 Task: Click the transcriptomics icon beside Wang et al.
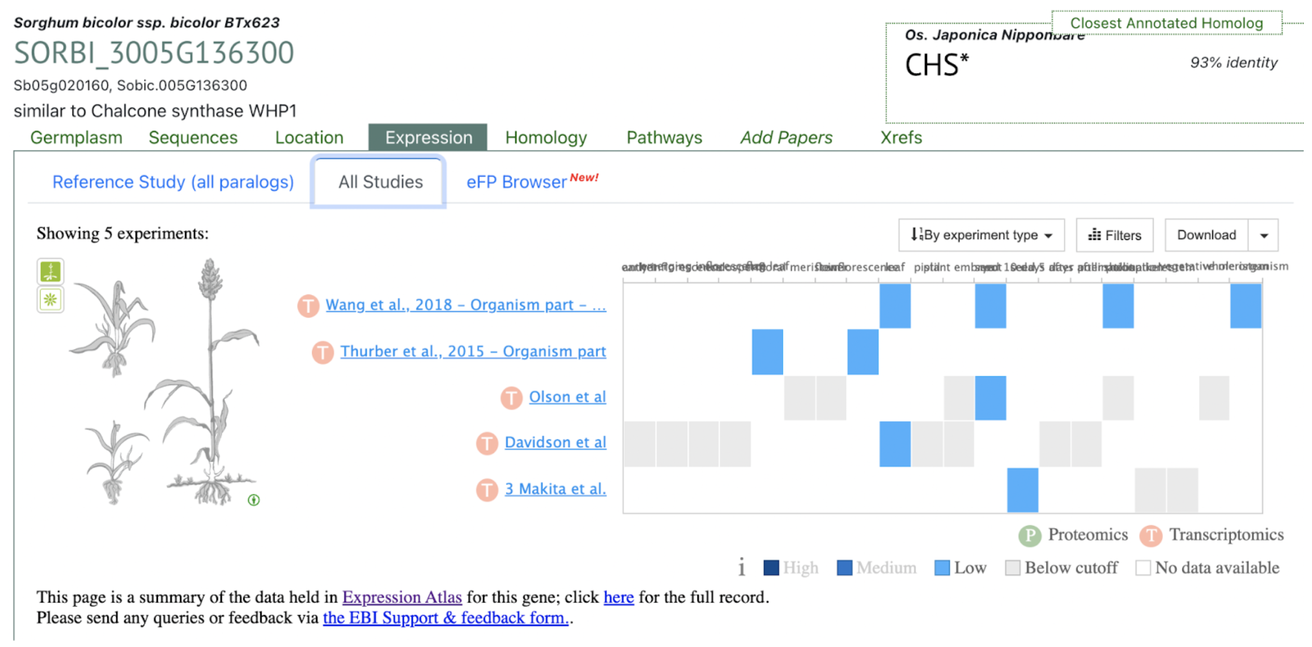click(x=308, y=305)
